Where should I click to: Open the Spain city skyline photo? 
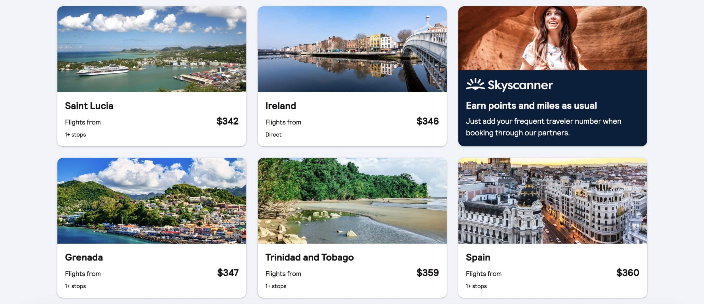(x=552, y=201)
